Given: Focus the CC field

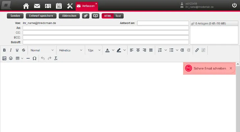Looking at the screenshot, I should click(x=106, y=33).
